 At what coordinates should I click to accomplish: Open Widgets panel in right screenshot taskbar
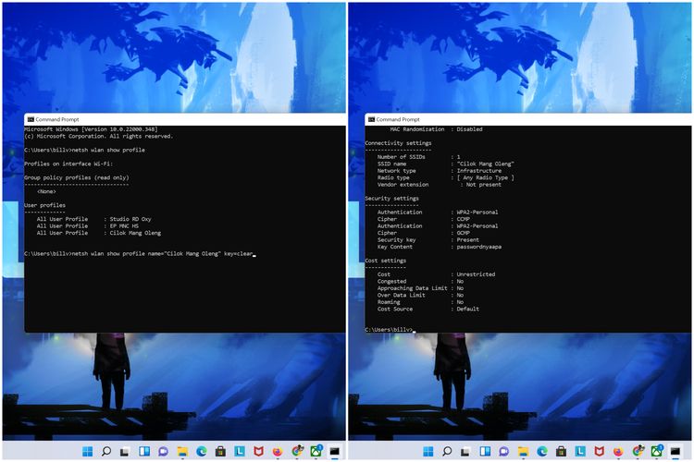(485, 451)
